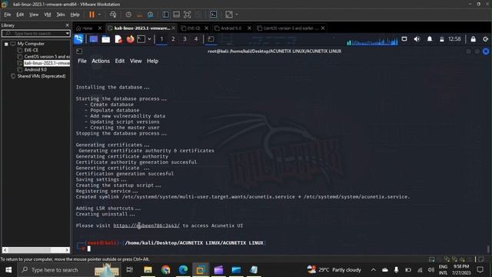Switch to Kali workspace 1
The image size is (492, 277).
click(161, 39)
